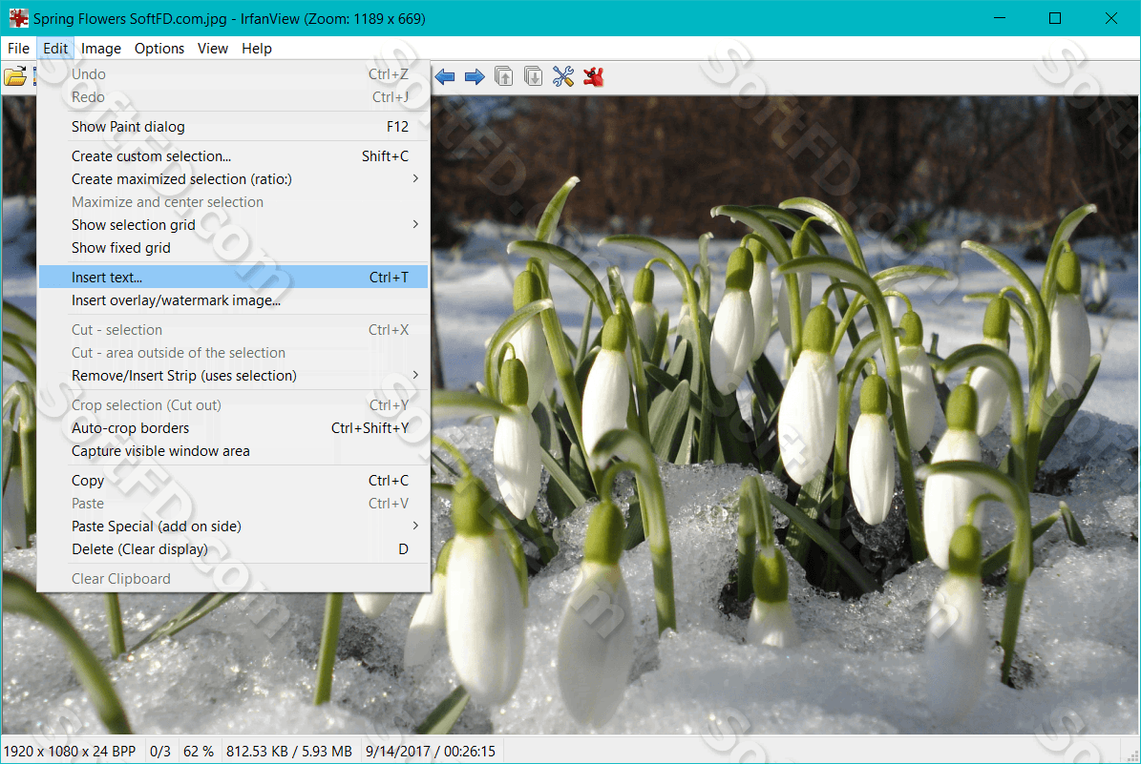Click the 62 % zoom status value
Image resolution: width=1141 pixels, height=764 pixels.
pos(199,752)
